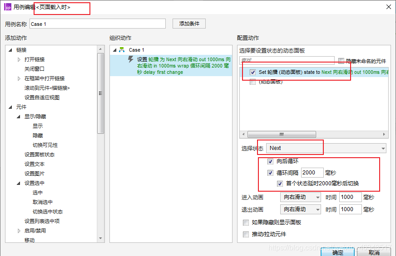The width and height of the screenshot is (396, 256).
Task: Click the lightning bolt action icon
Action: click(131, 59)
